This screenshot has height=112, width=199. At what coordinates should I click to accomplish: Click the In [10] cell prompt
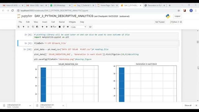click(x=28, y=49)
